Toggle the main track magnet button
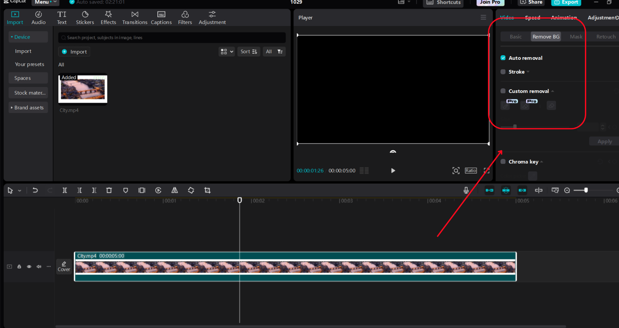This screenshot has width=619, height=328. point(489,190)
